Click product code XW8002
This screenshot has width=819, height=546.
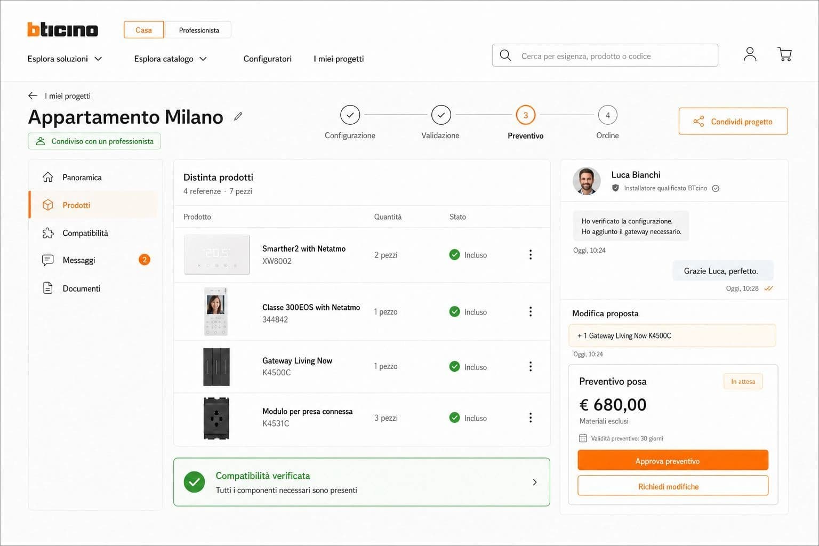(x=277, y=261)
